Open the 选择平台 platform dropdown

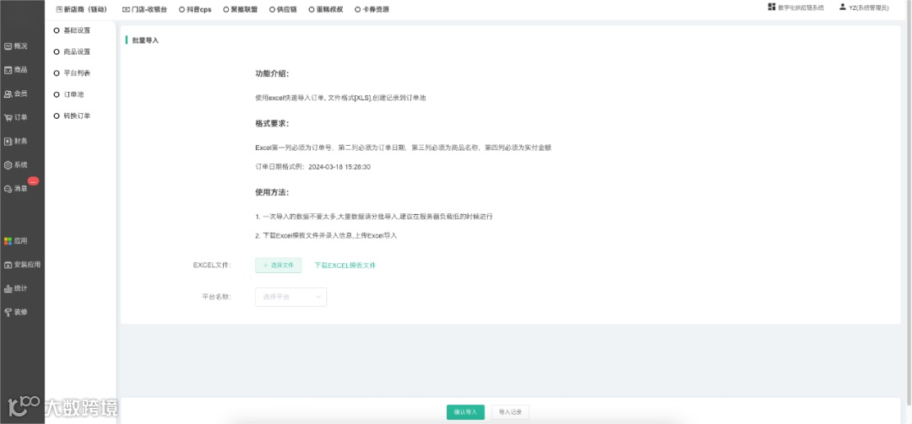pos(290,297)
